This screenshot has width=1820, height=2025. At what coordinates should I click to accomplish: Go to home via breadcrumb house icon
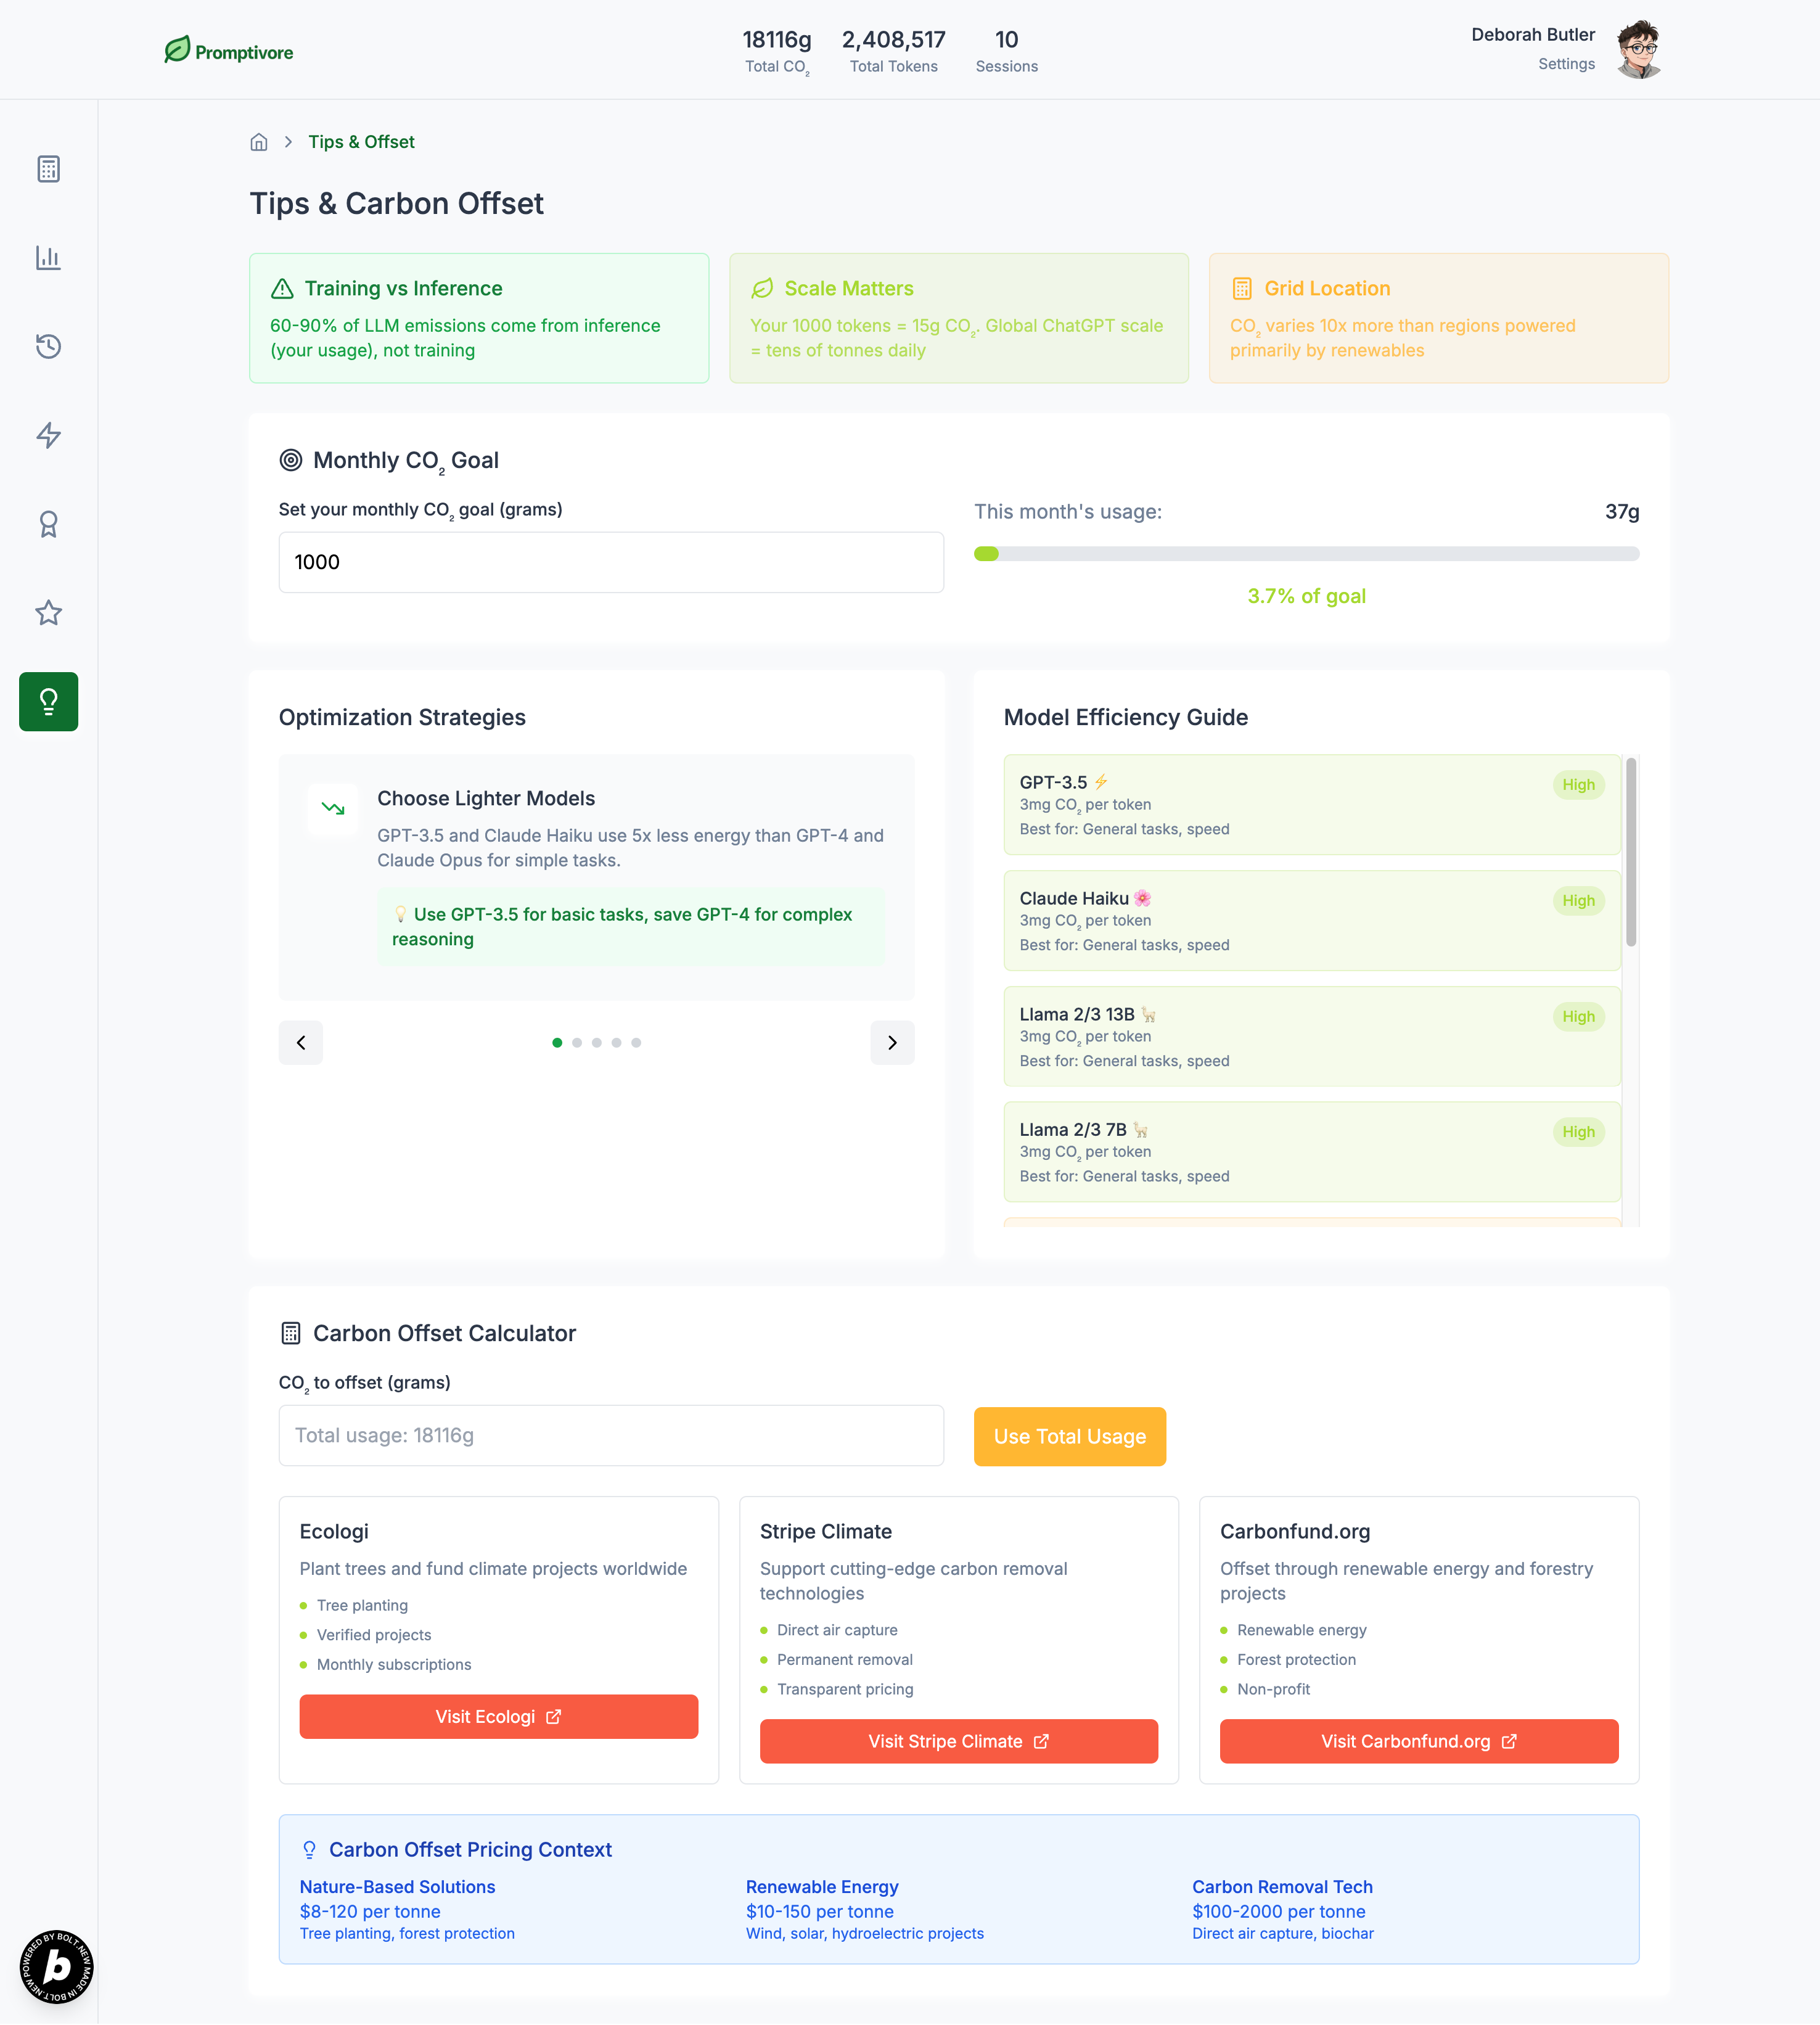(259, 142)
